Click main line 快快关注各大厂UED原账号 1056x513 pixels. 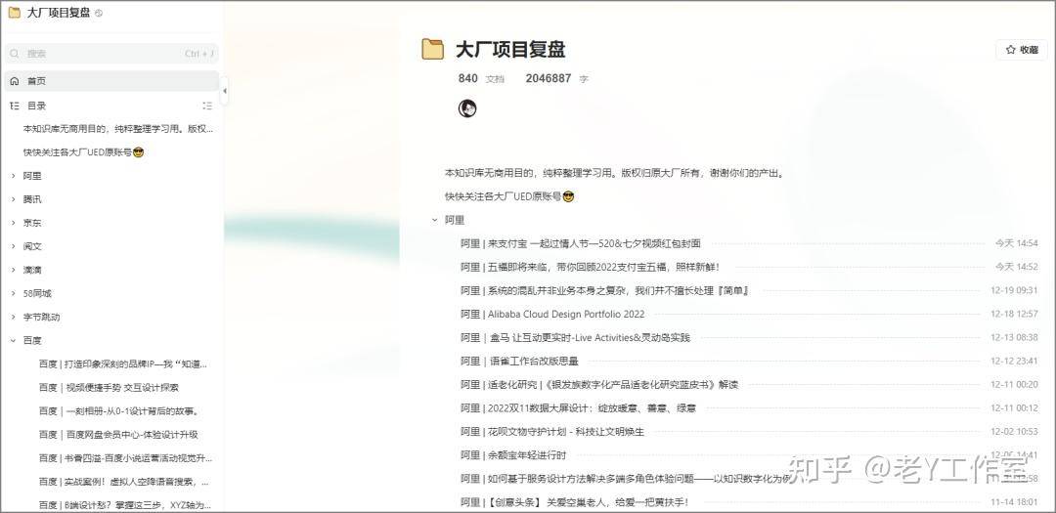(x=509, y=196)
